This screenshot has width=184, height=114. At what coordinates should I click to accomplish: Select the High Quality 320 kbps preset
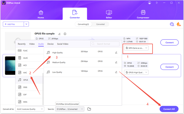tap(83, 52)
